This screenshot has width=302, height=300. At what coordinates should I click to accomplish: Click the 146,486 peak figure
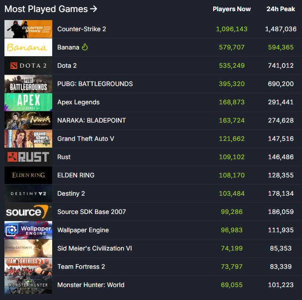(x=281, y=157)
